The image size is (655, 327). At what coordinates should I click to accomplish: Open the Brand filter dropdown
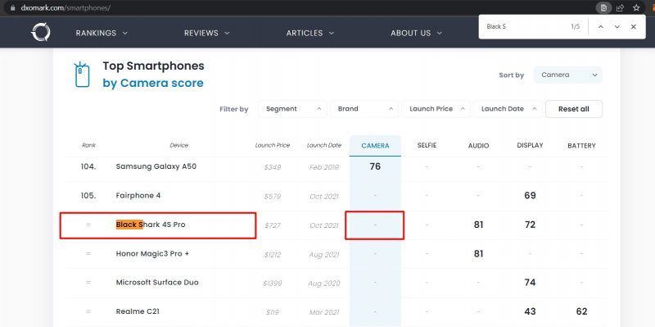[364, 109]
